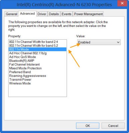The image size is (129, 133).
Task: Confirm changes with the OK button
Action: (88, 126)
